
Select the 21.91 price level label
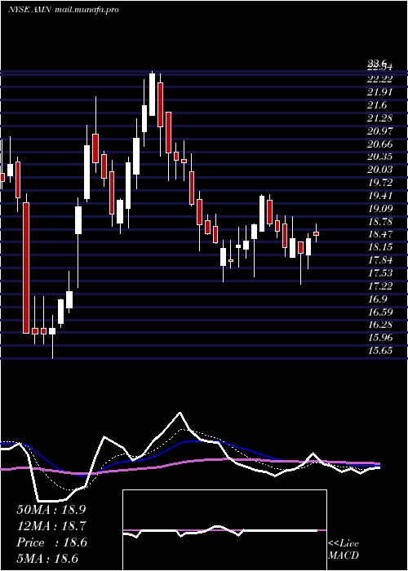pos(379,92)
